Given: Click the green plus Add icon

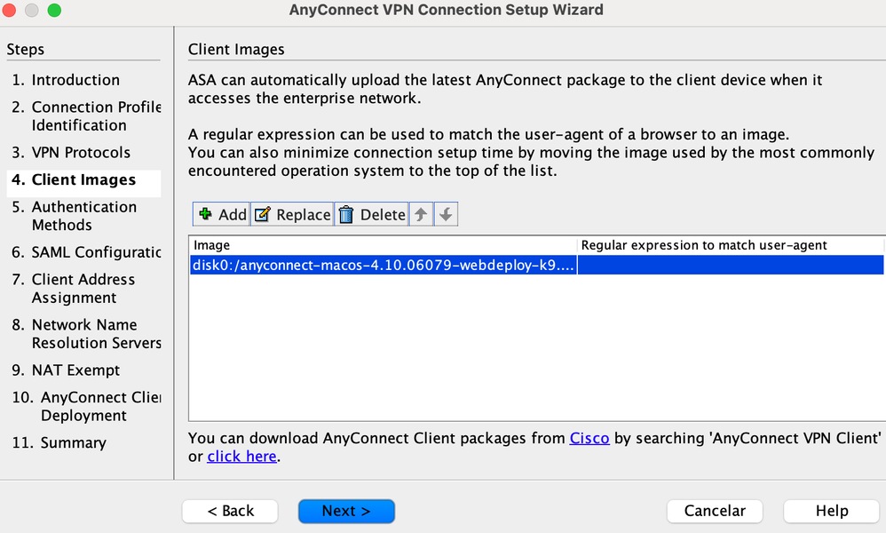Looking at the screenshot, I should (x=206, y=214).
